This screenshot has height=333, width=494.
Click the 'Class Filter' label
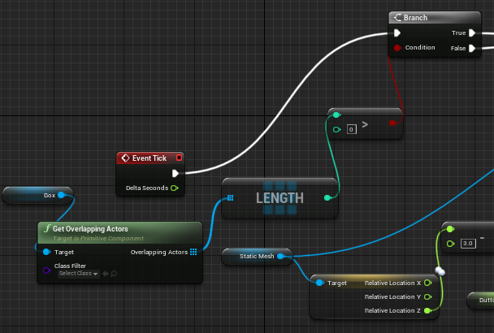[70, 266]
